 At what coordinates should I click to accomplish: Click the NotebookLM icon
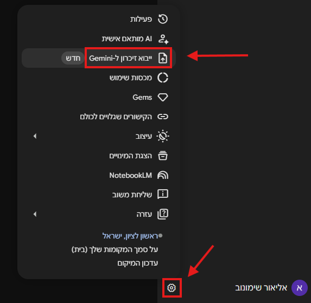click(163, 175)
